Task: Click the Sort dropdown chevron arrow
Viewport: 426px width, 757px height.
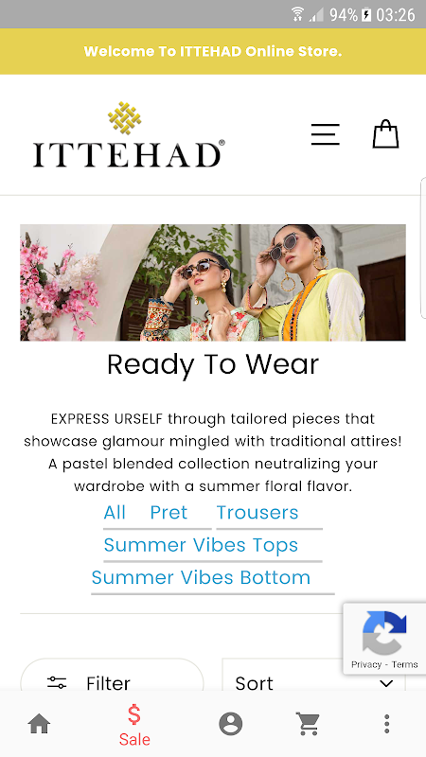Action: click(386, 683)
